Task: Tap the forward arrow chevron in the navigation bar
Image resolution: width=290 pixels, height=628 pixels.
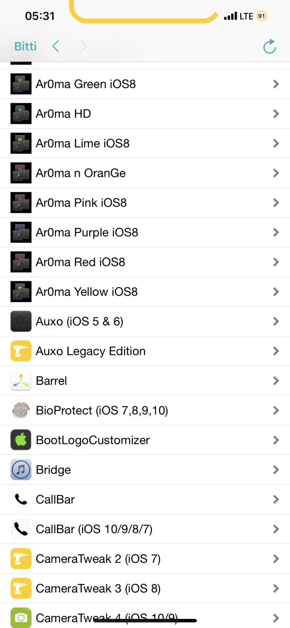Action: click(84, 46)
